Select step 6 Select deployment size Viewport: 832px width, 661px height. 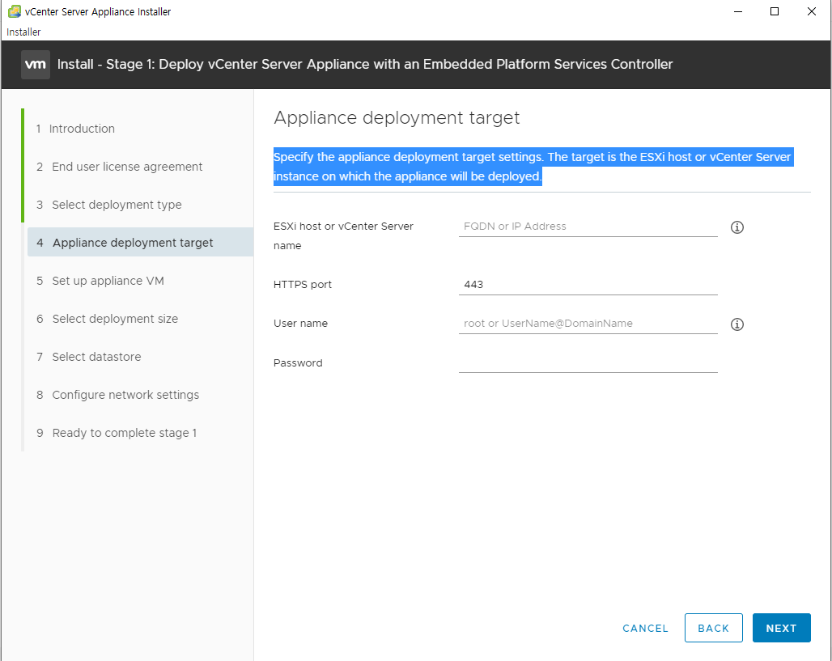point(107,319)
